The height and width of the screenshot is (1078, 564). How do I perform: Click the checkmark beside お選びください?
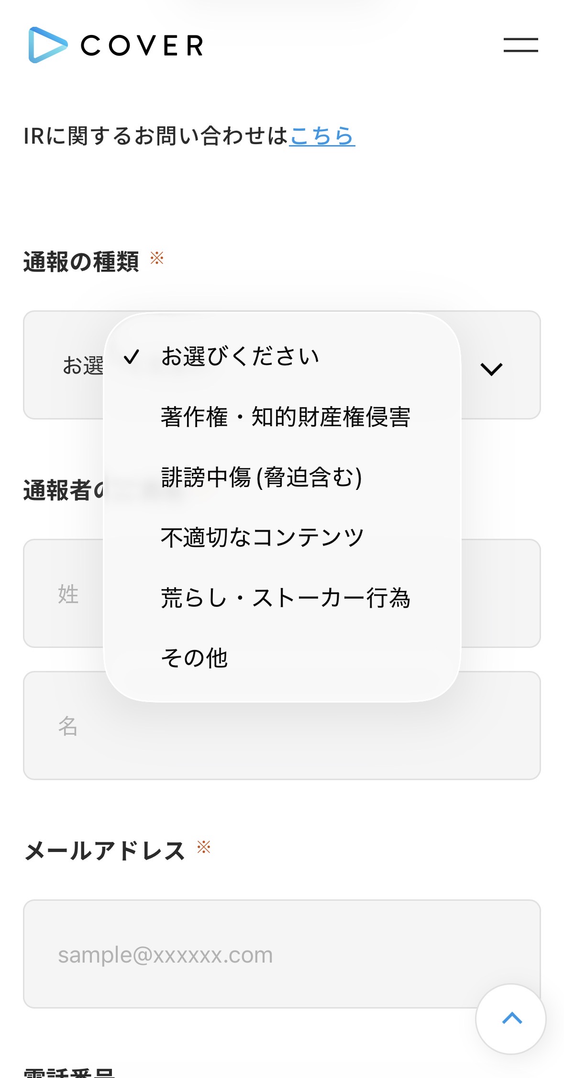tap(131, 357)
